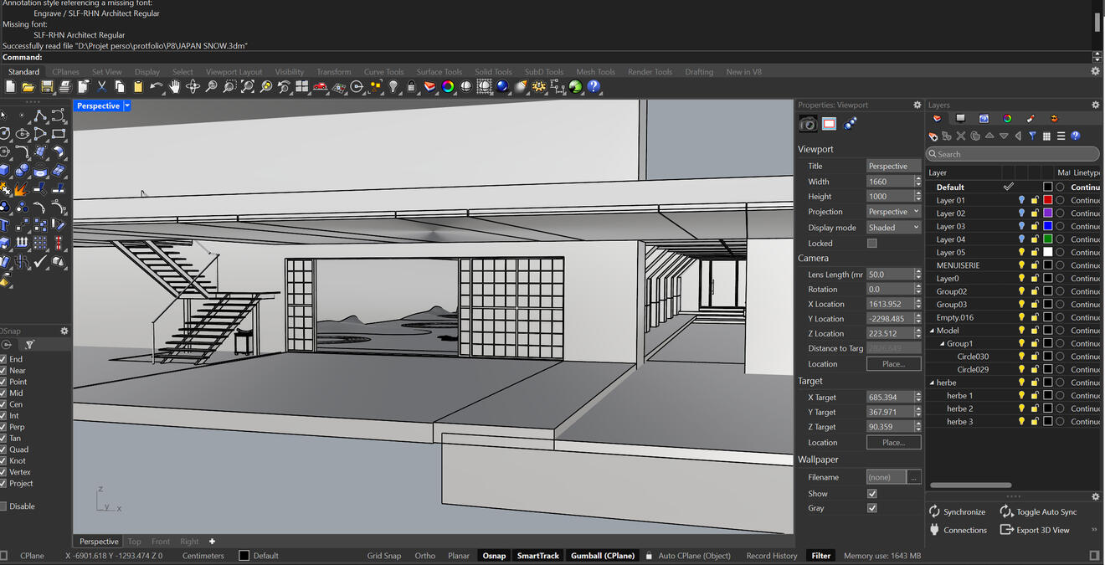Select the Polyline drawing tool
The width and height of the screenshot is (1105, 565).
point(39,116)
